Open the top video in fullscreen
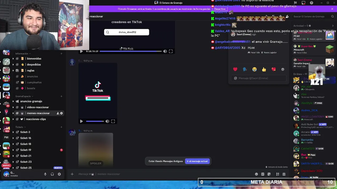Image resolution: width=337 pixels, height=189 pixels. coord(171,51)
